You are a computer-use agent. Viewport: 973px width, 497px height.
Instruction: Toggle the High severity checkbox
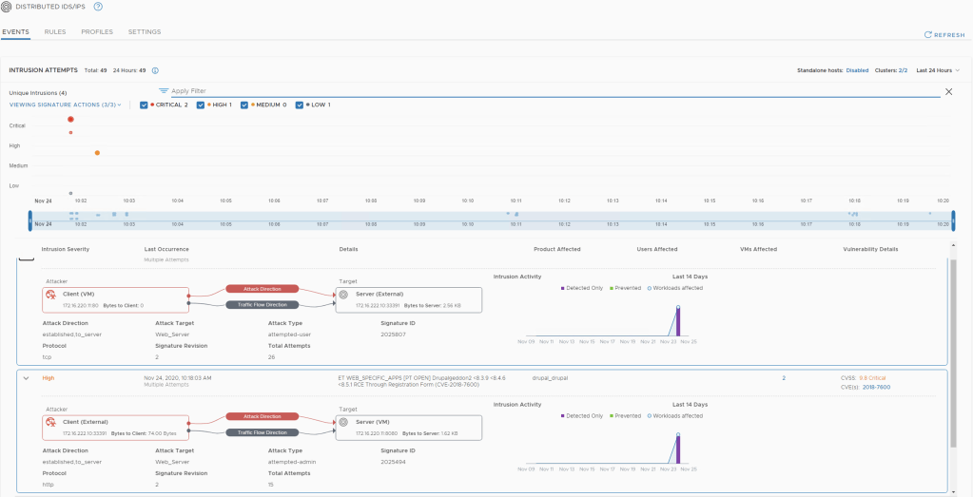201,105
